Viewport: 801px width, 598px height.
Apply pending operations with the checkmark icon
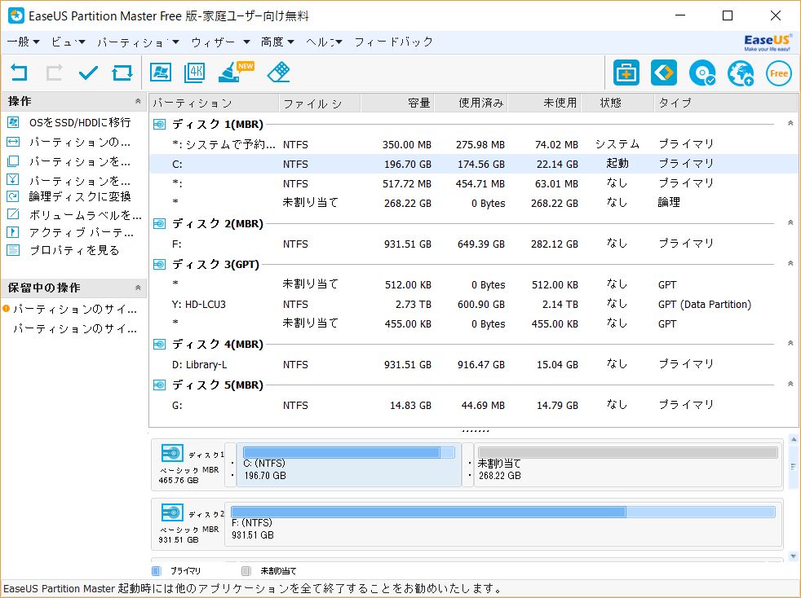pyautogui.click(x=88, y=73)
